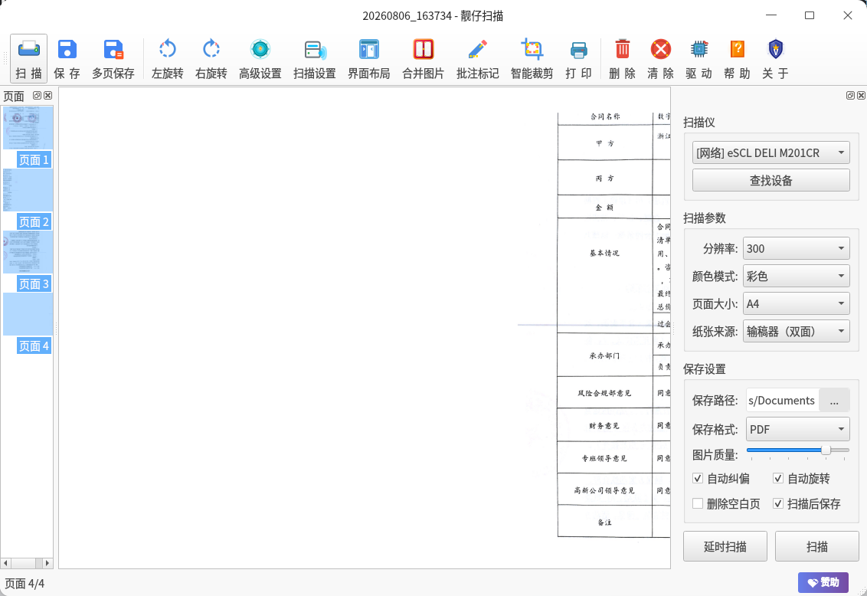867x596 pixels.
Task: Click 风险合规部意见 cell in scanned document
Action: 604,393
